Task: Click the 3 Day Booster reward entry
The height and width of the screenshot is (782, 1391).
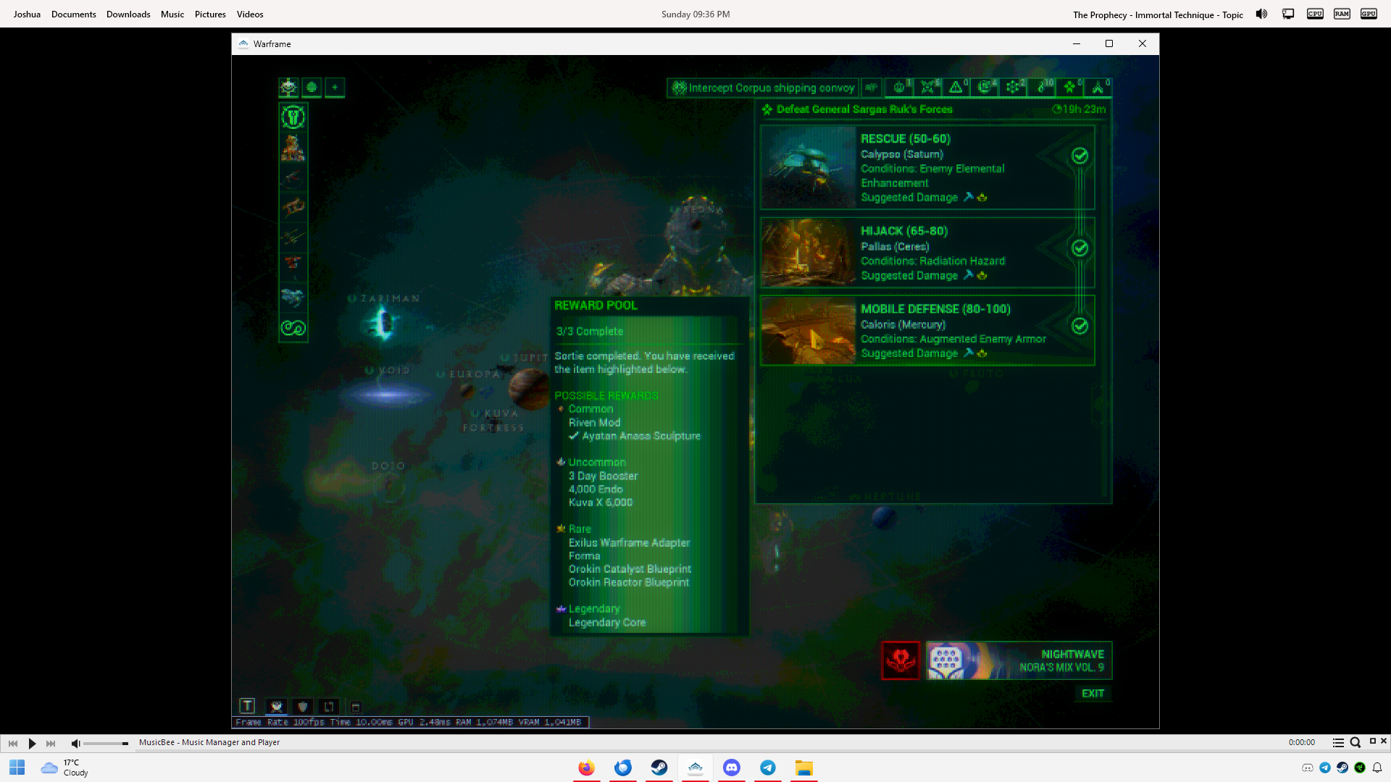Action: tap(603, 476)
